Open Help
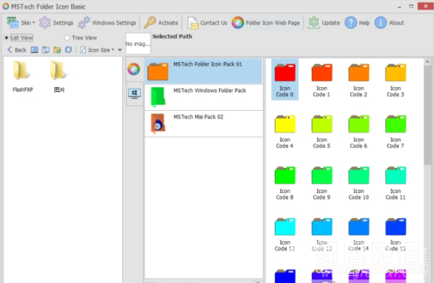The width and height of the screenshot is (434, 283). (357, 23)
